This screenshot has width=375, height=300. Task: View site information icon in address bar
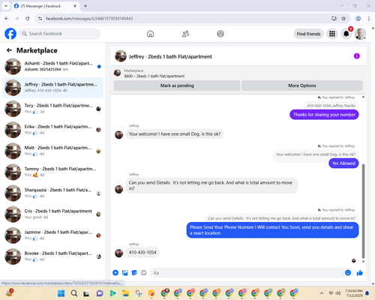coord(40,19)
